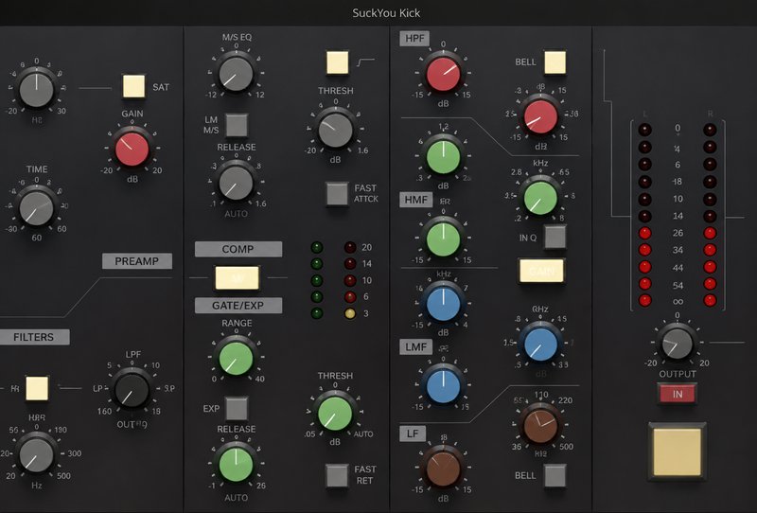The image size is (757, 513).
Task: Click the cream button between COMP and GATE/EXP
Action: pos(238,277)
